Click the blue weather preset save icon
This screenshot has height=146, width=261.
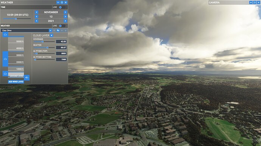[x=58, y=31]
